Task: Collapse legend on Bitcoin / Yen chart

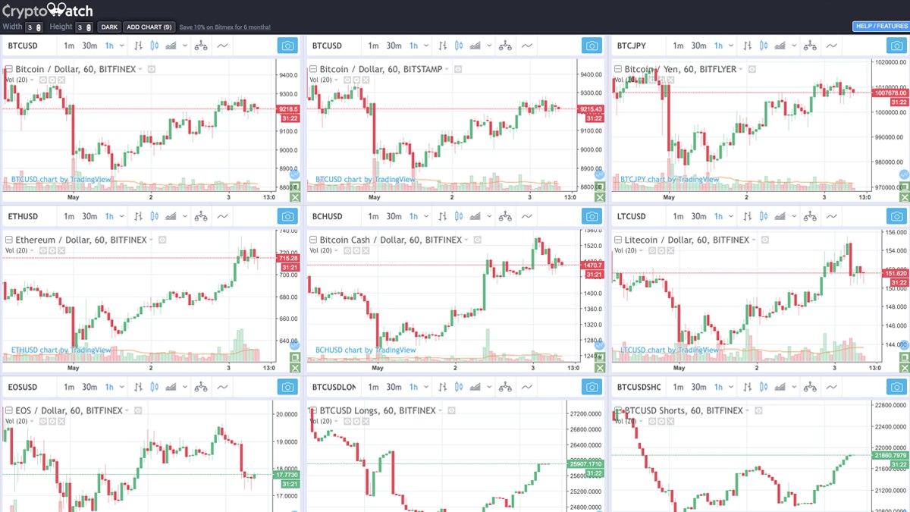Action: [x=617, y=70]
